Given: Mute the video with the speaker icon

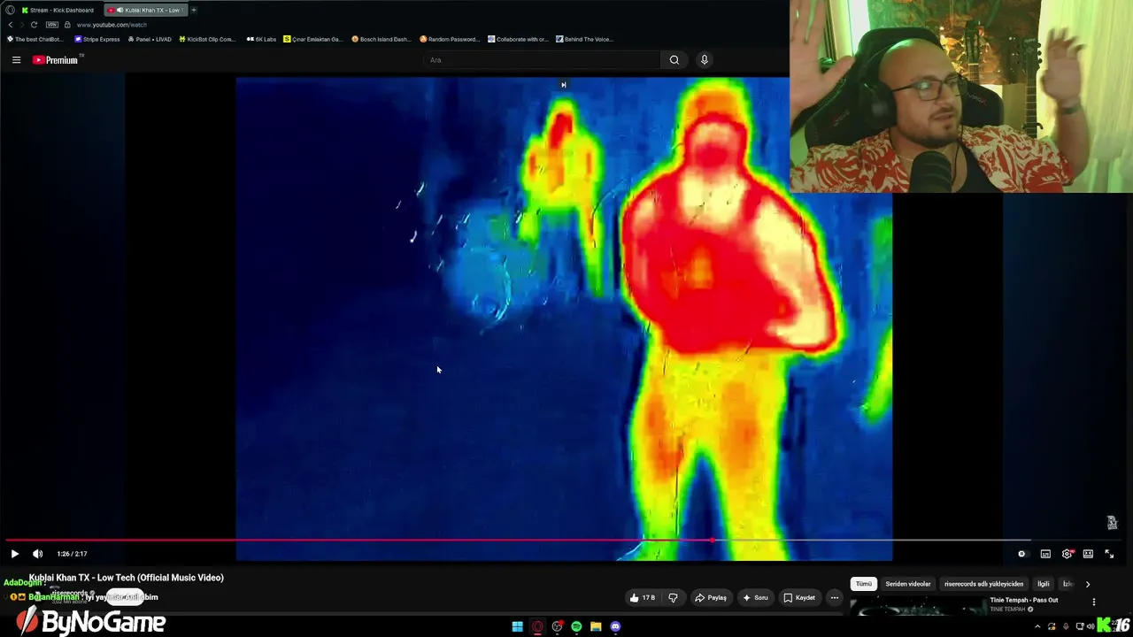Looking at the screenshot, I should click(x=37, y=554).
